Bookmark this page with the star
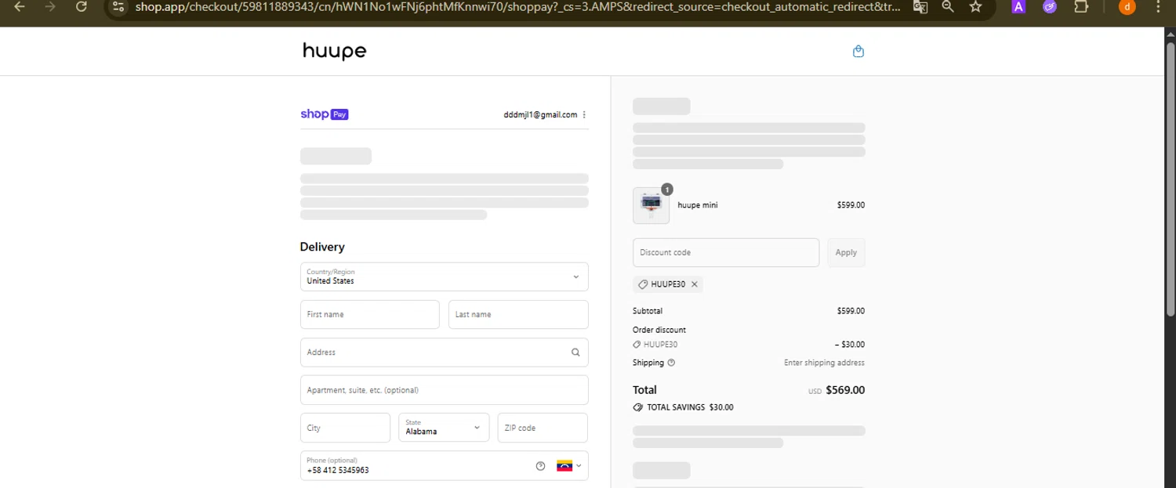Image resolution: width=1176 pixels, height=488 pixels. click(975, 7)
